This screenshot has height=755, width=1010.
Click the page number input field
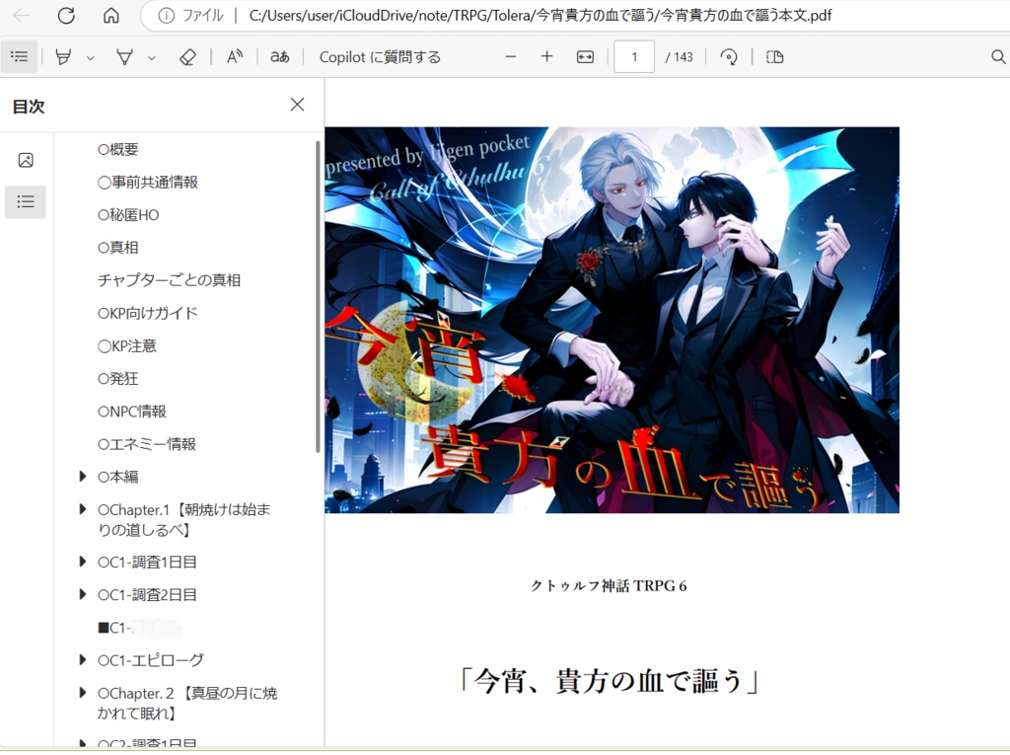coord(634,56)
